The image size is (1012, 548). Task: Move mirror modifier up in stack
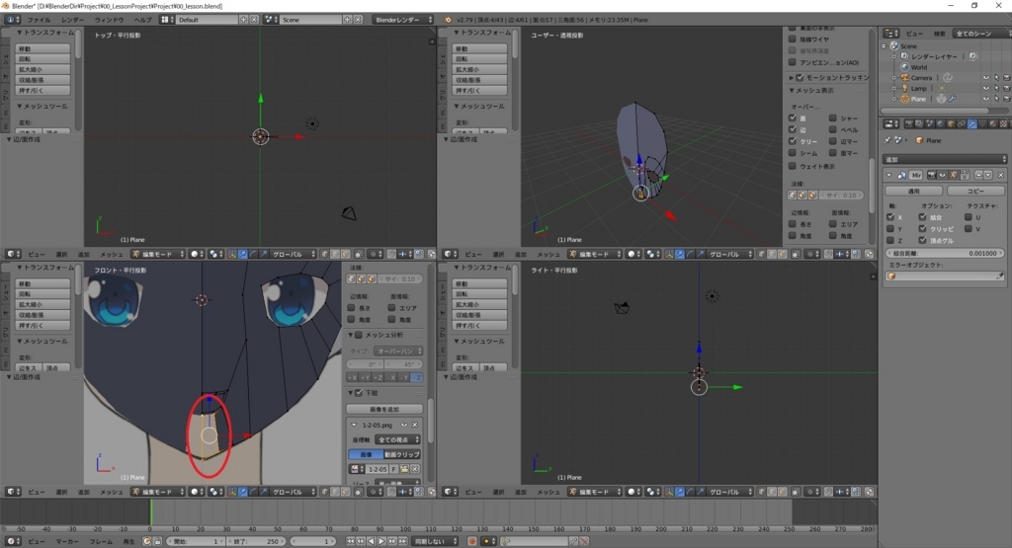coord(978,175)
